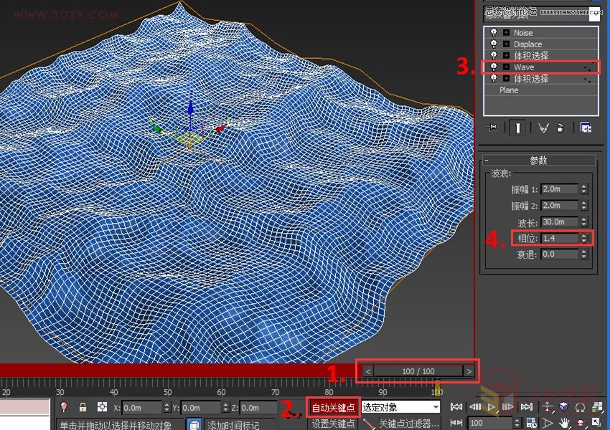Open the 选定对象 dropdown

point(400,407)
